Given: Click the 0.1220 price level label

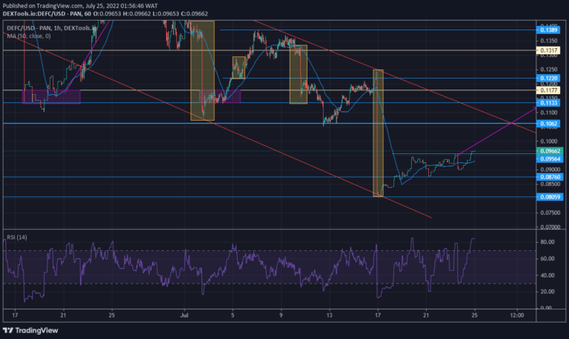Looking at the screenshot, I should click(548, 78).
